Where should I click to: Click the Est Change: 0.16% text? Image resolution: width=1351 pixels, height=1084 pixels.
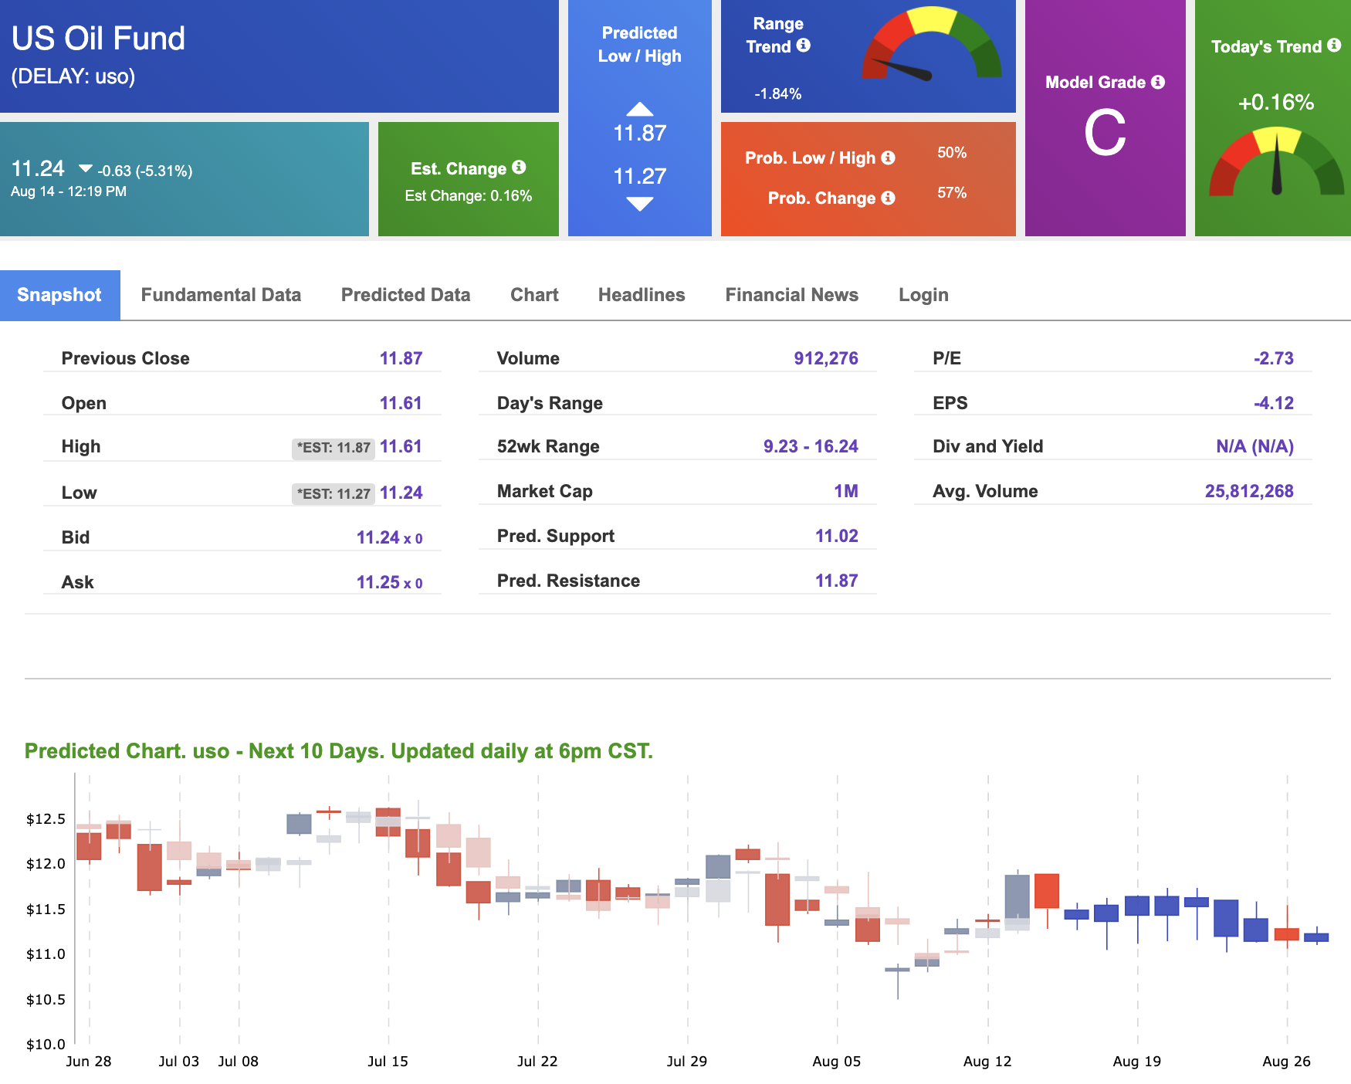coord(469,196)
